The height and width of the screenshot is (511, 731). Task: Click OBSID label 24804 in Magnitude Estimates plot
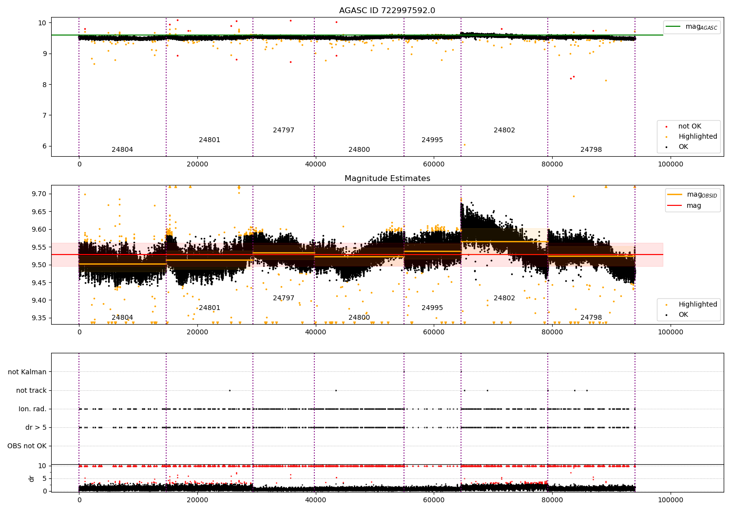coord(122,318)
